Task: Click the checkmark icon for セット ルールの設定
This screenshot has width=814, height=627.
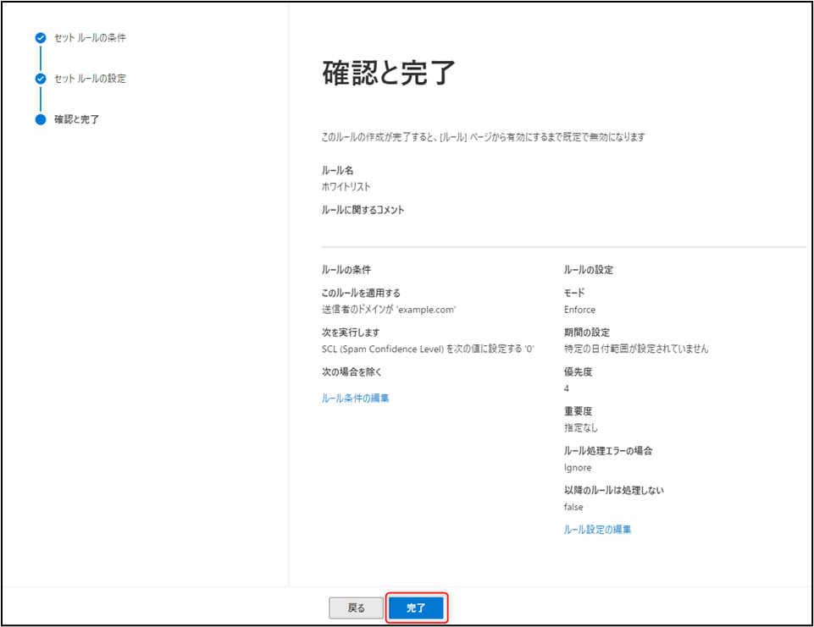Action: 40,79
